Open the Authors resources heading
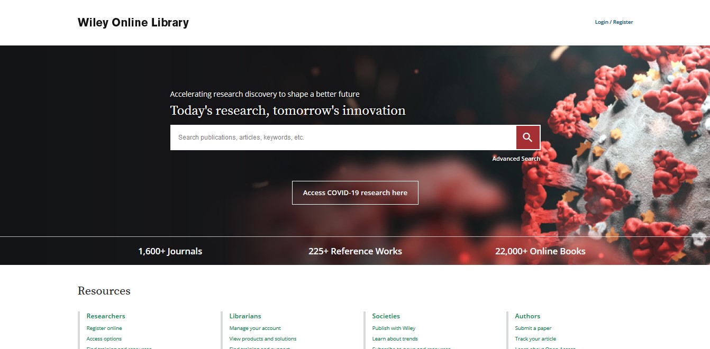The width and height of the screenshot is (710, 349). [527, 316]
